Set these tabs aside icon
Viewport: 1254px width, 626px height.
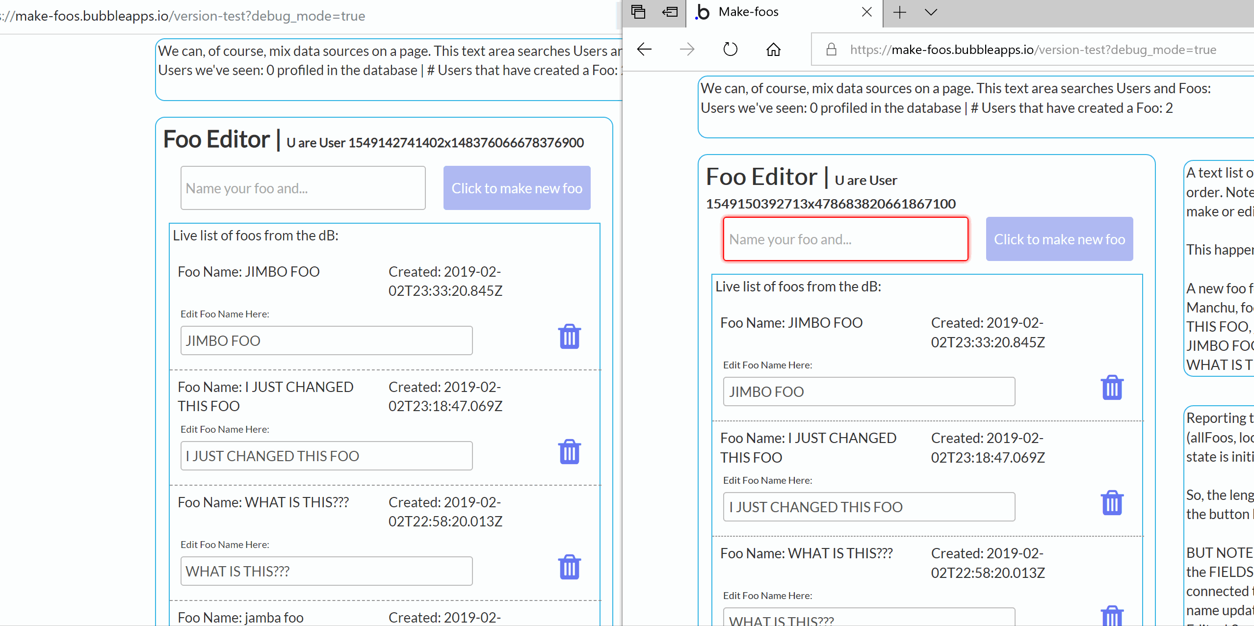[x=670, y=12]
